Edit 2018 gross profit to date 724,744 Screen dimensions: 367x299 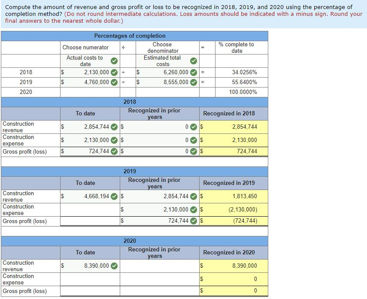(x=90, y=151)
